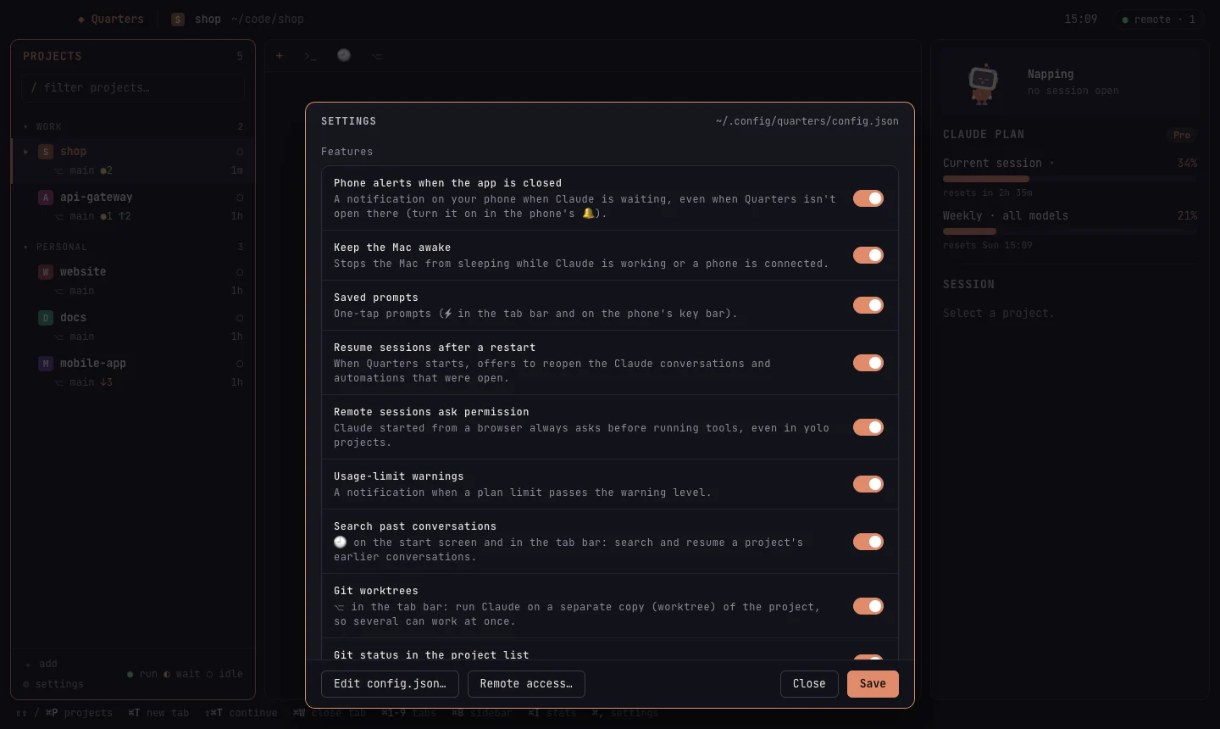Open the clock history icon in tab bar

pyautogui.click(x=344, y=55)
